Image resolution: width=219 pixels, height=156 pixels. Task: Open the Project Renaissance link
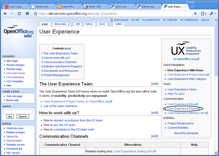point(181,123)
